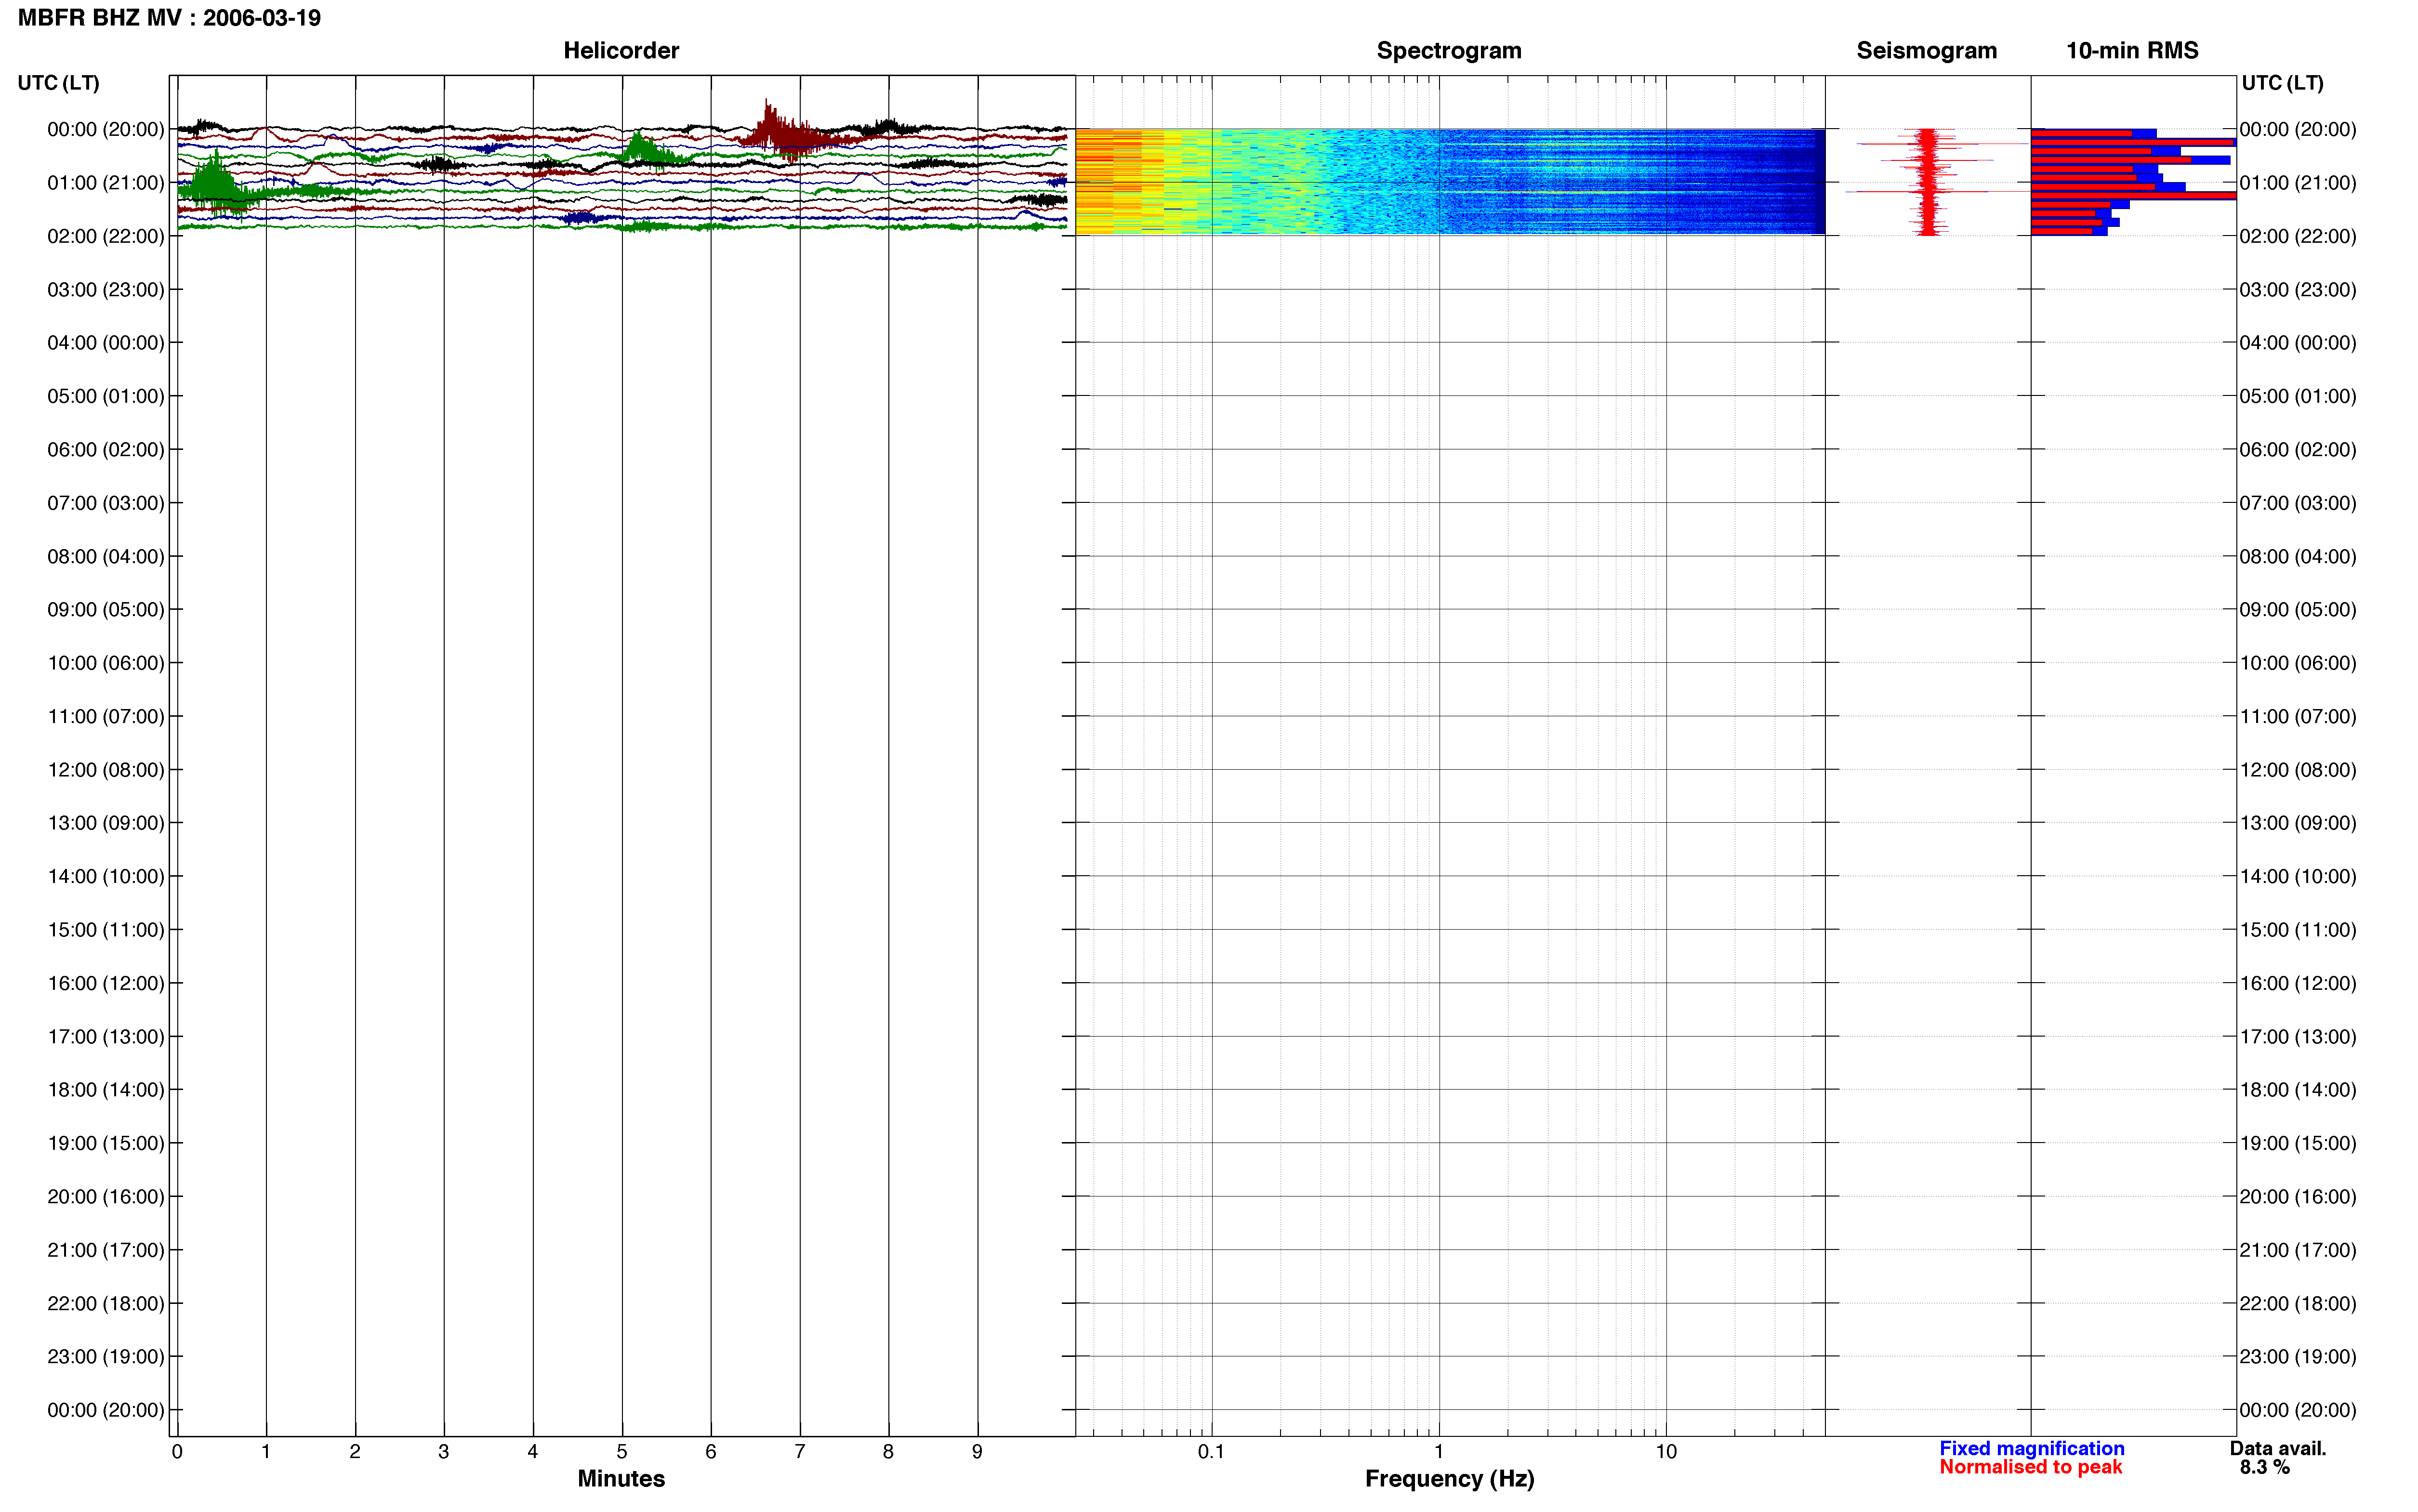Click the 'Fixed magnification' legend text
This screenshot has width=2418, height=1512.
2031,1448
